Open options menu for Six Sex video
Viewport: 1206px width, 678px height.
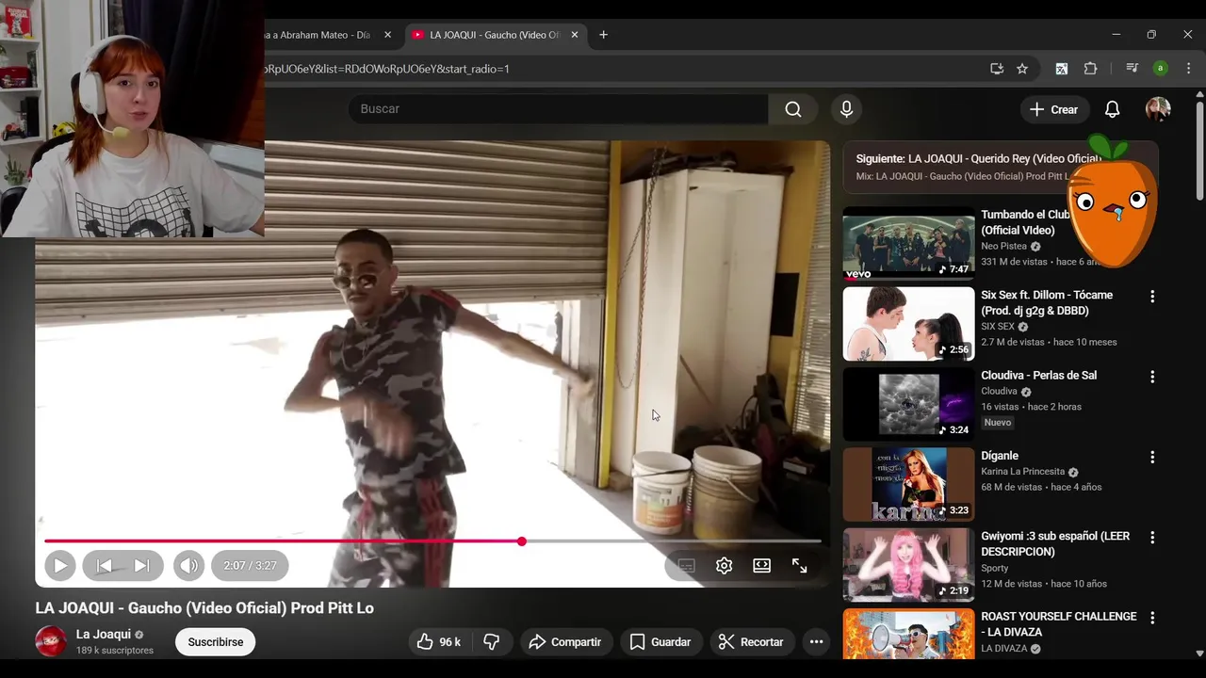click(x=1151, y=297)
